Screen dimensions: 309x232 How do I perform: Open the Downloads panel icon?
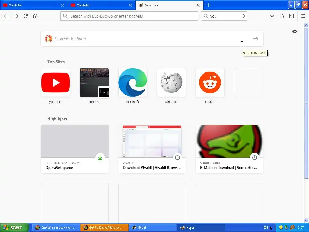coord(272,16)
